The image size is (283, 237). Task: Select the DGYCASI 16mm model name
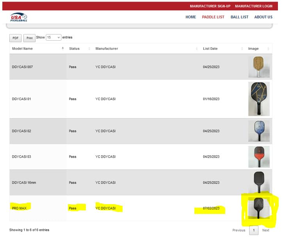click(x=24, y=183)
